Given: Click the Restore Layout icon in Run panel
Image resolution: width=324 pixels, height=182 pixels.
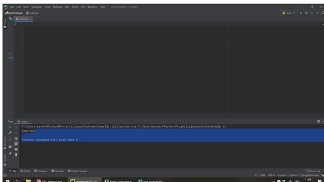Looking at the screenshot, I should (x=10, y=147).
